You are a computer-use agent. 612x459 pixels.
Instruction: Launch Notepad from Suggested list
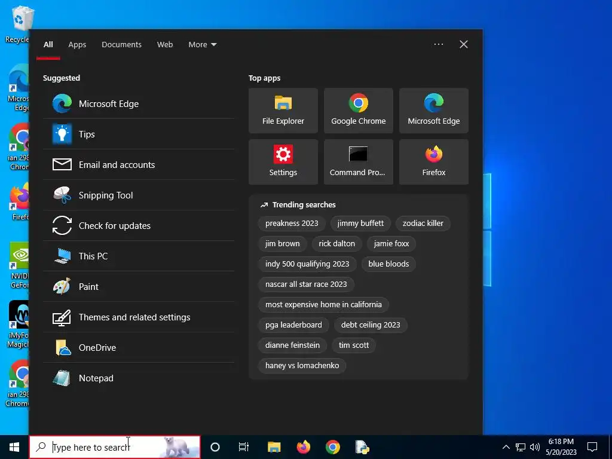[x=139, y=378]
